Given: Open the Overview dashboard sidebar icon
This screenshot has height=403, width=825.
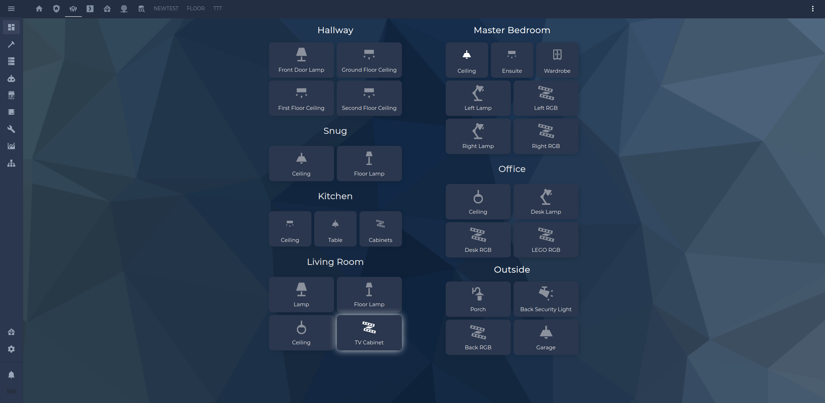Looking at the screenshot, I should pyautogui.click(x=11, y=27).
